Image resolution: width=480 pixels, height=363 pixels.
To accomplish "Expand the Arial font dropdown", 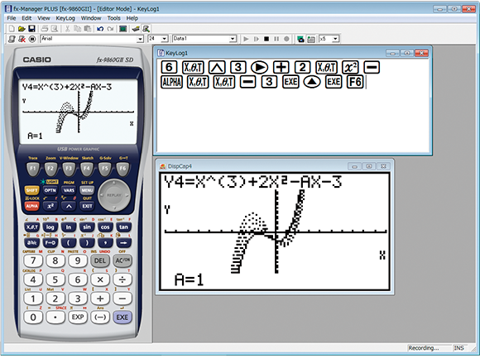I will point(140,39).
